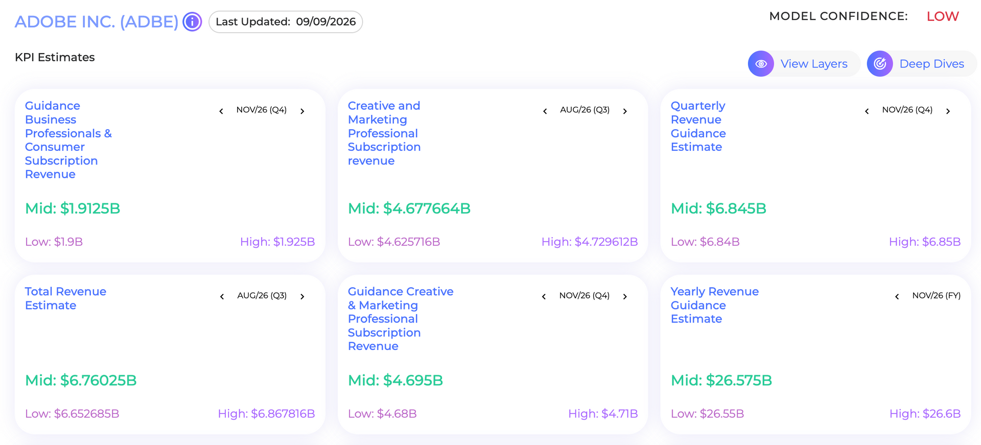The image size is (981, 445).
Task: Go to previous period on Creative and Marketing Professional Subscription revenue card
Action: [545, 111]
